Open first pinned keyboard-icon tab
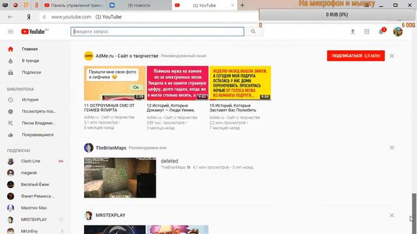 [5, 5]
